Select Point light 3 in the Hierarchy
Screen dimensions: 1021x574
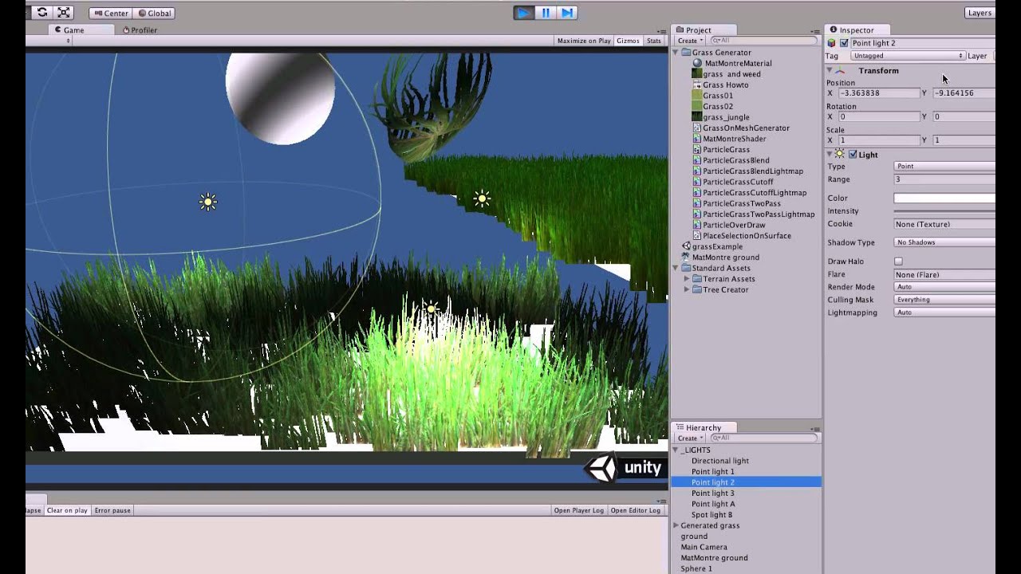[712, 493]
